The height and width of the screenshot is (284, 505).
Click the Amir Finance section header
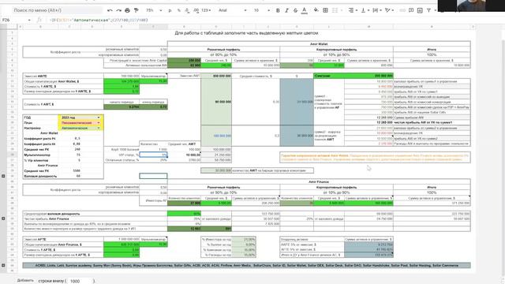[319, 182]
